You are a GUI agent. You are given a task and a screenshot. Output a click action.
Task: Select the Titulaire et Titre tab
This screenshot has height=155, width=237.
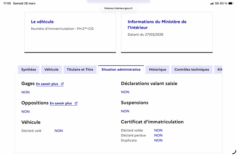click(x=80, y=70)
